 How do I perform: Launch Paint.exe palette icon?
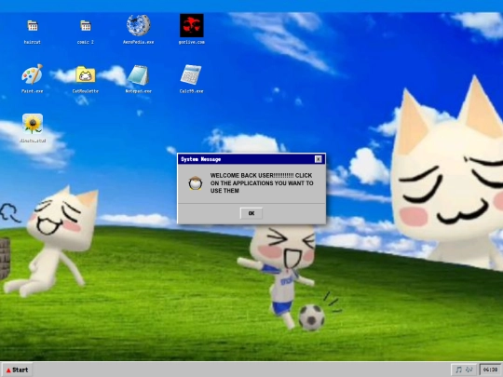[x=32, y=74]
